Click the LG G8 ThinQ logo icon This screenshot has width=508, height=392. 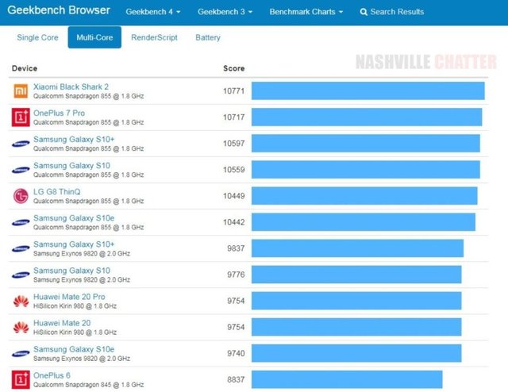pyautogui.click(x=21, y=196)
